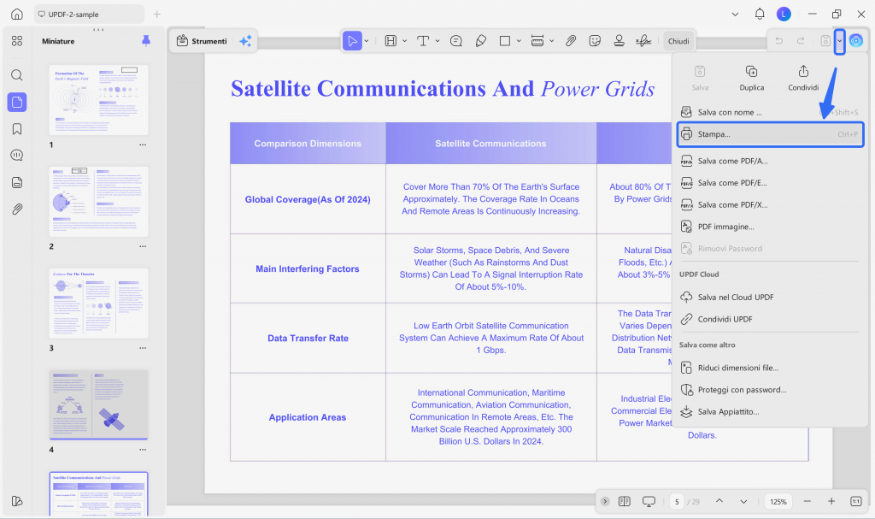Select the text typewriter tool

(x=423, y=41)
